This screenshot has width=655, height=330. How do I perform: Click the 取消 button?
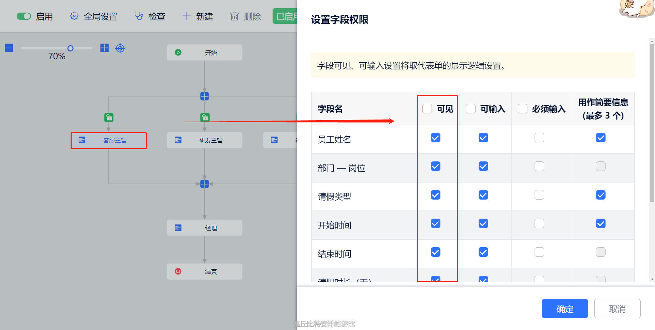point(617,309)
